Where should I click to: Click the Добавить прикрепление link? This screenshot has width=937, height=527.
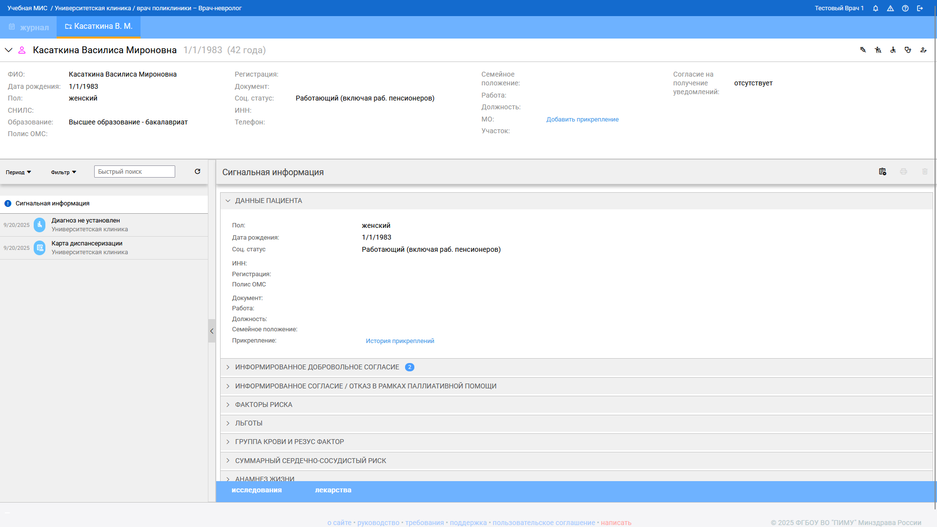[582, 120]
